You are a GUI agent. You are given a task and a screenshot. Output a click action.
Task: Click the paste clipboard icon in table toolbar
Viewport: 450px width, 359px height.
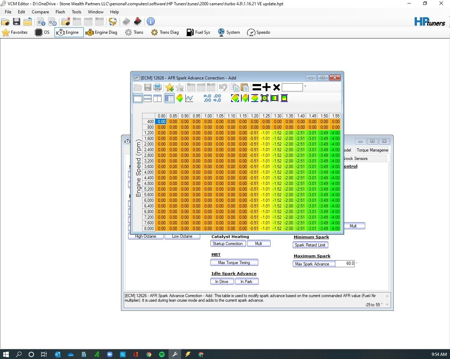click(x=245, y=87)
